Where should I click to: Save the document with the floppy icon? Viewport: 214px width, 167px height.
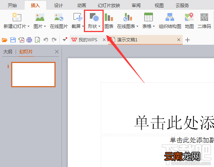tap(13, 40)
